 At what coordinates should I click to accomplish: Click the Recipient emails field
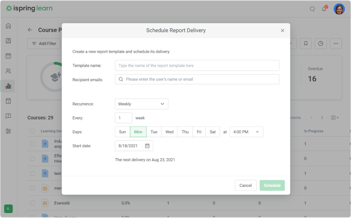pos(197,79)
